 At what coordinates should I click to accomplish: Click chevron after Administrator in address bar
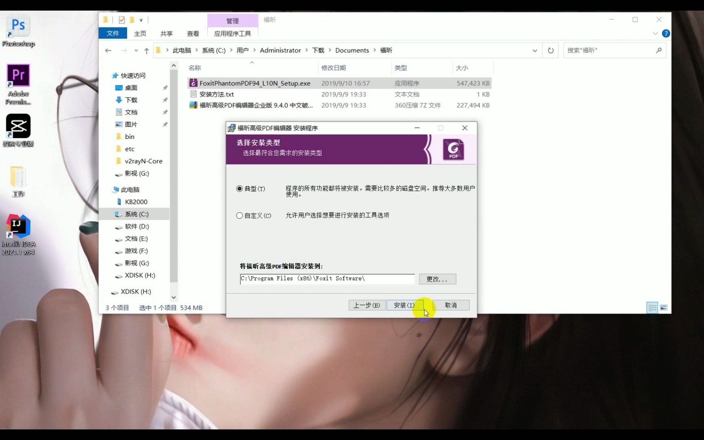click(x=307, y=50)
